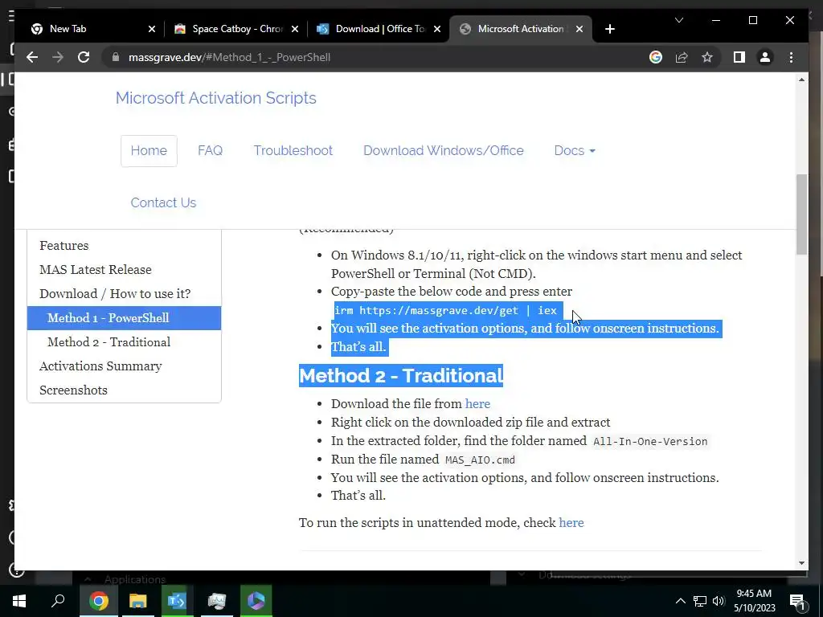Open the taskbar search icon
This screenshot has width=823, height=617.
(58, 601)
